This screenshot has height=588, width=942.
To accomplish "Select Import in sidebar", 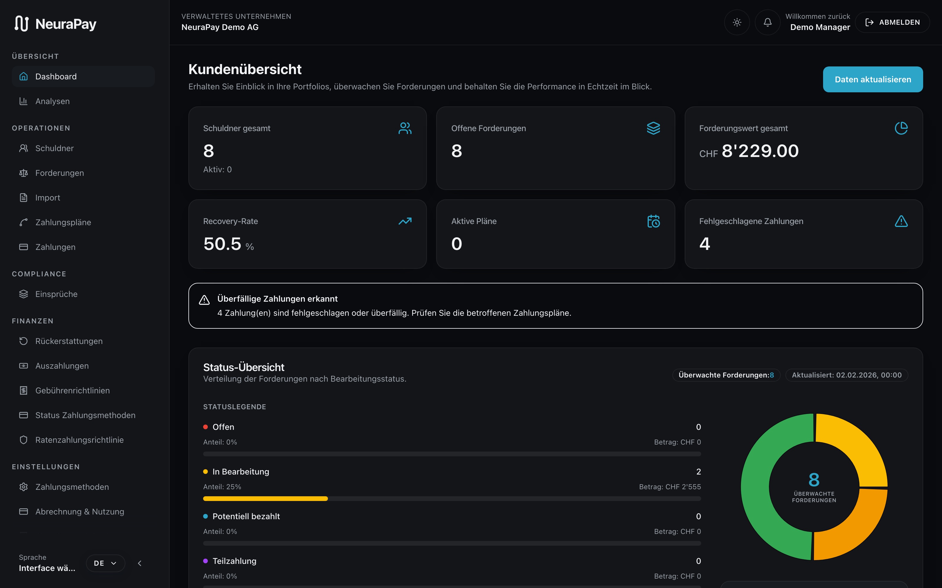I will coord(83,198).
